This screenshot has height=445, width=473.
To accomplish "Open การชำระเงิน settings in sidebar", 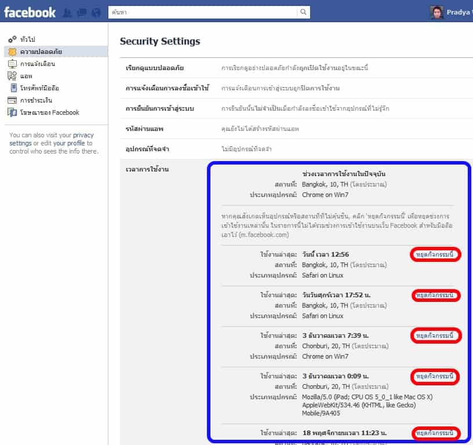I will click(x=36, y=100).
